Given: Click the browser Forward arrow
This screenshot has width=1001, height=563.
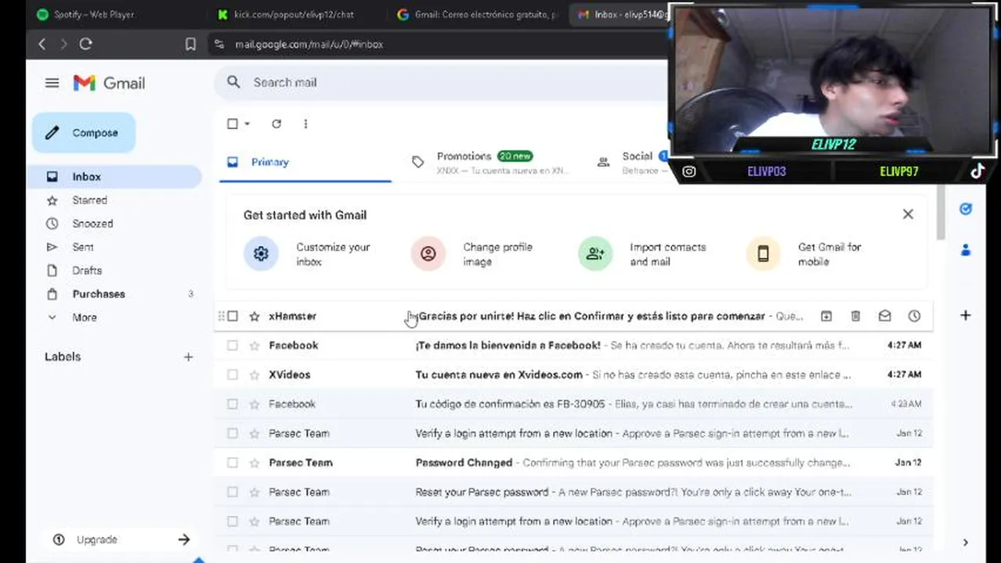Looking at the screenshot, I should [63, 45].
